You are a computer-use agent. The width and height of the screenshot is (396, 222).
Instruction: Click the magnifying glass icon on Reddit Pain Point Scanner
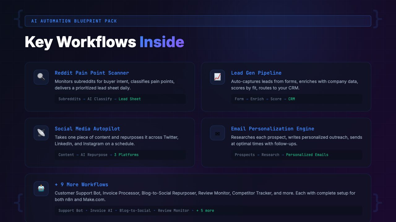[x=41, y=77]
